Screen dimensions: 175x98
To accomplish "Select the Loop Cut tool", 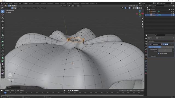I will pyautogui.click(x=2, y=51).
